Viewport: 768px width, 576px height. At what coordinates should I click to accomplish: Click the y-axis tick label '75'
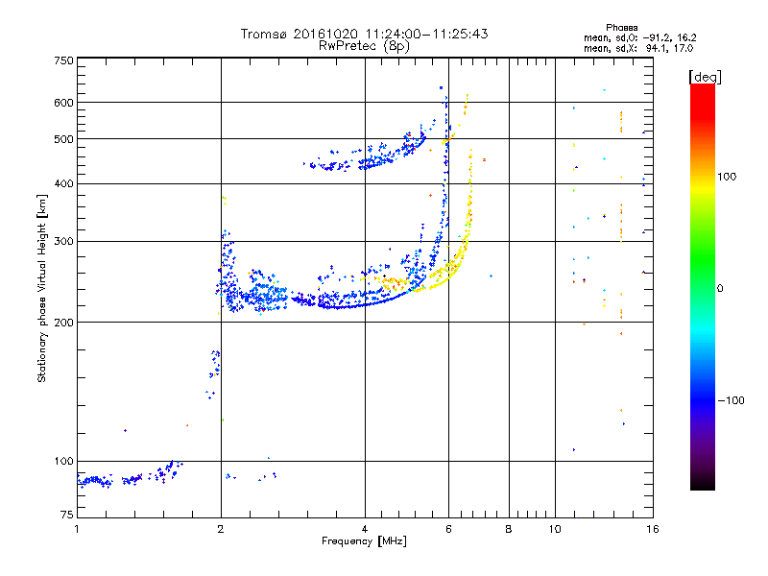click(67, 515)
